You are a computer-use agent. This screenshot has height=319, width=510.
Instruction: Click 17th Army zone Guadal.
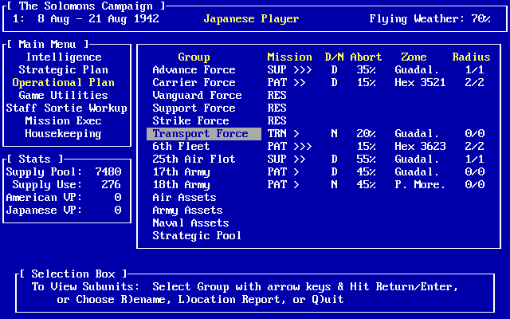click(417, 172)
